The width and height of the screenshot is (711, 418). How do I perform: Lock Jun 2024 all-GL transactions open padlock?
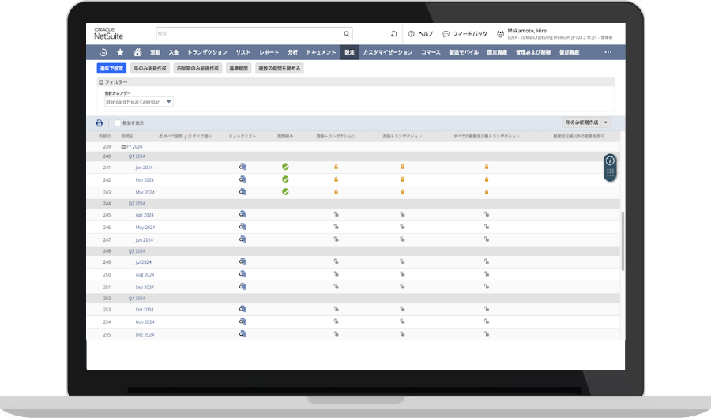[x=487, y=239]
